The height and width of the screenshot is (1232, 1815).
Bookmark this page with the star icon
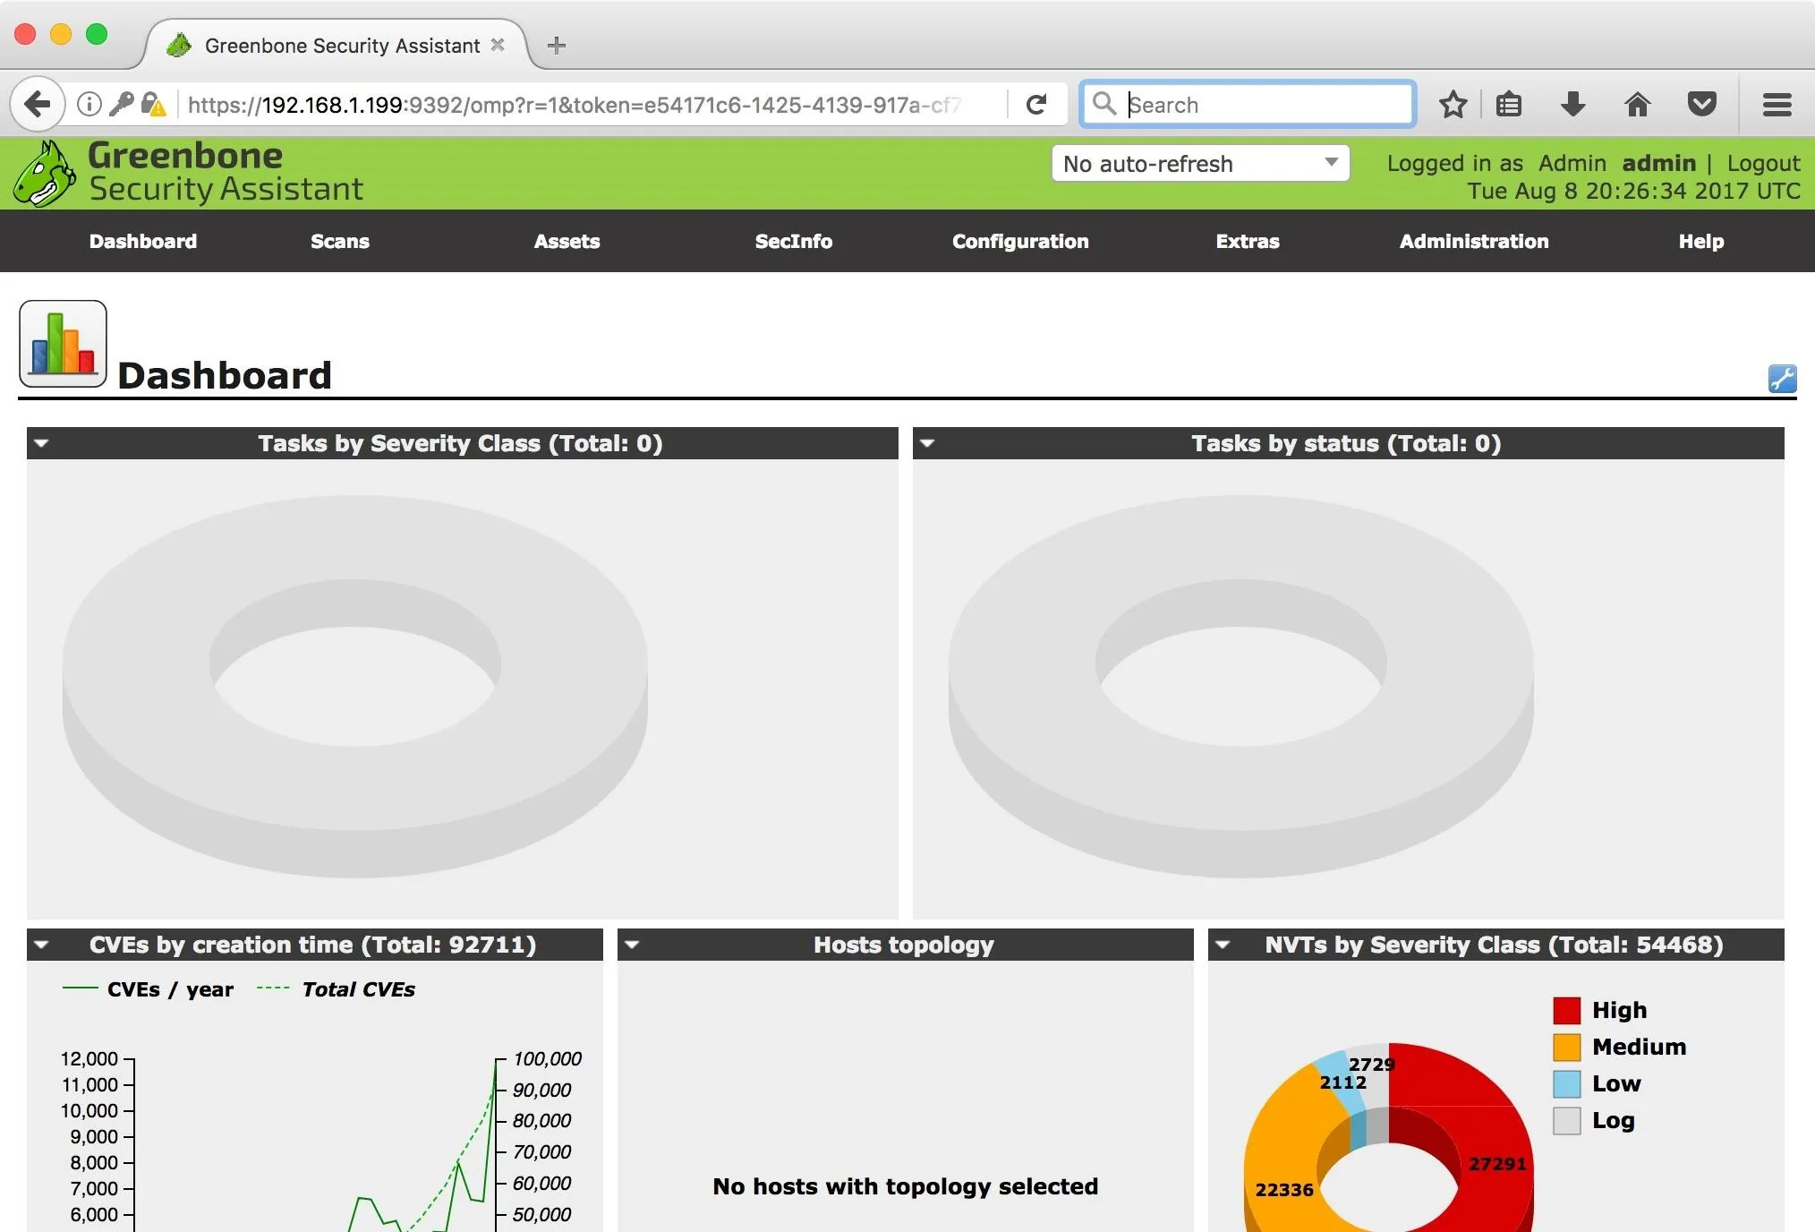(1453, 105)
